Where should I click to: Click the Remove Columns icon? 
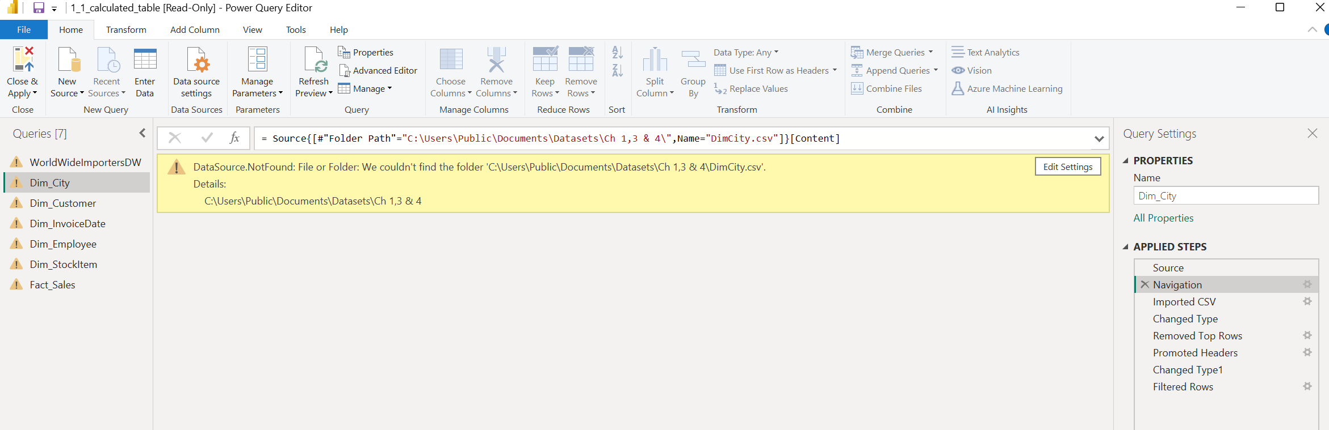(496, 59)
